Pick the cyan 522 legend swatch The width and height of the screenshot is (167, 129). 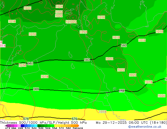(x=36, y=126)
